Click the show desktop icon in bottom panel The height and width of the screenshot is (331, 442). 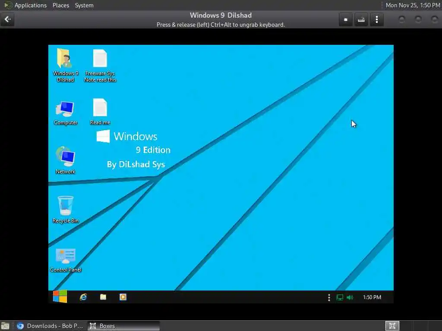click(5, 326)
